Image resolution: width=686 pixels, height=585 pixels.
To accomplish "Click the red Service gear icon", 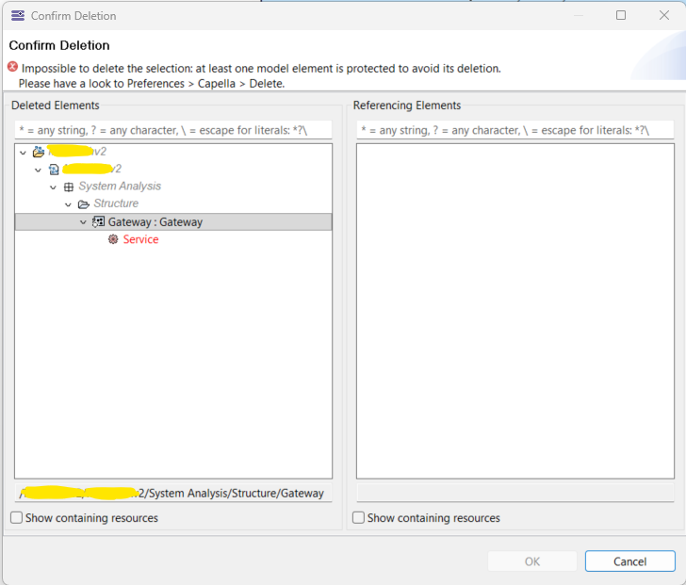I will click(x=113, y=240).
